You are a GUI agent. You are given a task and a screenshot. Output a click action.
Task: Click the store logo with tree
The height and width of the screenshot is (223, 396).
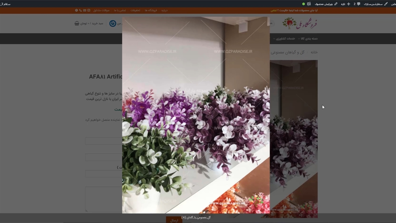(x=299, y=24)
